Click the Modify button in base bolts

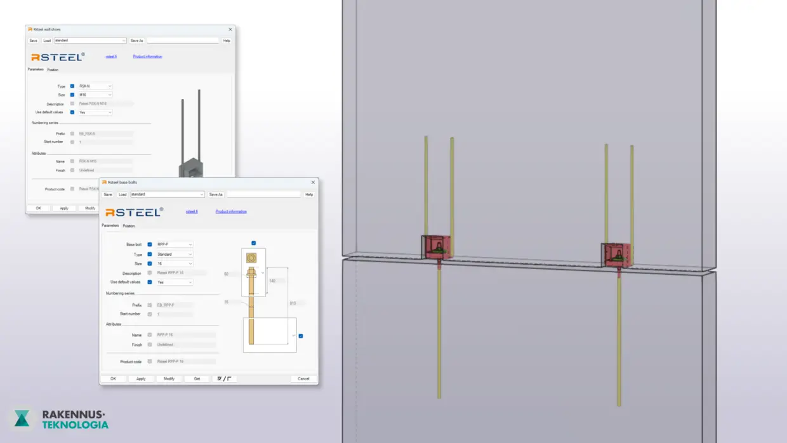[169, 379]
